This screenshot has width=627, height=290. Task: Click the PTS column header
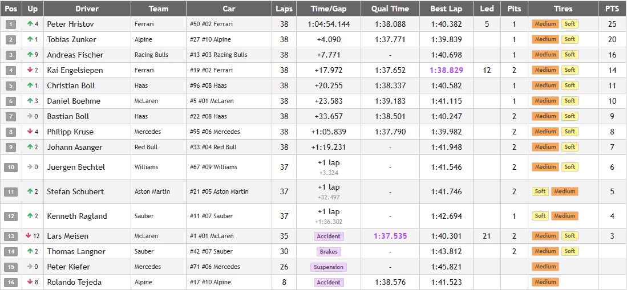[x=612, y=9]
